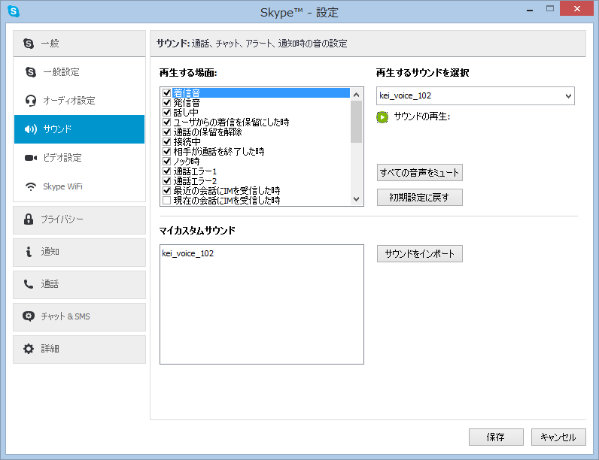Click the video camera icon for ビデオ設定
Screen dimensions: 599x460
(30, 158)
